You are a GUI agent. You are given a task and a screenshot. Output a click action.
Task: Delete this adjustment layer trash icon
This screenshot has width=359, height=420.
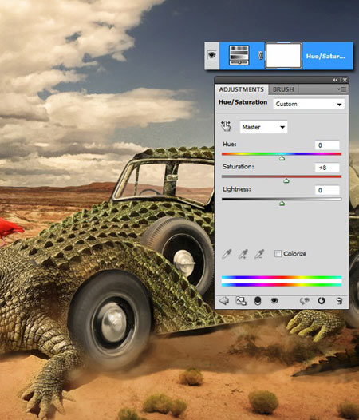[339, 301]
